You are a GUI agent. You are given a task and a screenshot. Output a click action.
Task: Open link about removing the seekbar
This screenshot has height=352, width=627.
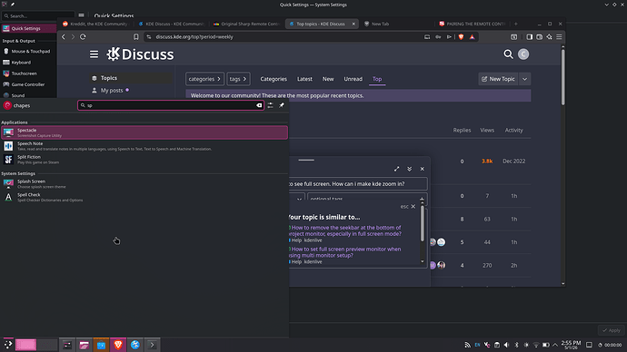(x=345, y=230)
